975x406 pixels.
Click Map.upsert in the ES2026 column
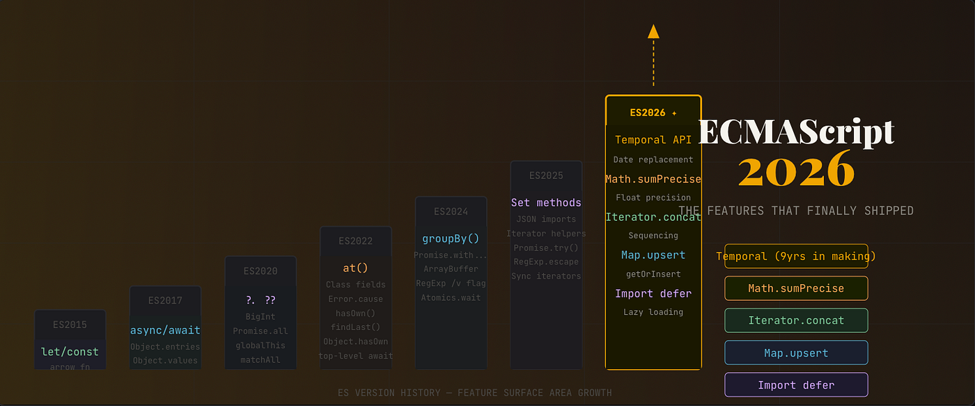coord(653,255)
